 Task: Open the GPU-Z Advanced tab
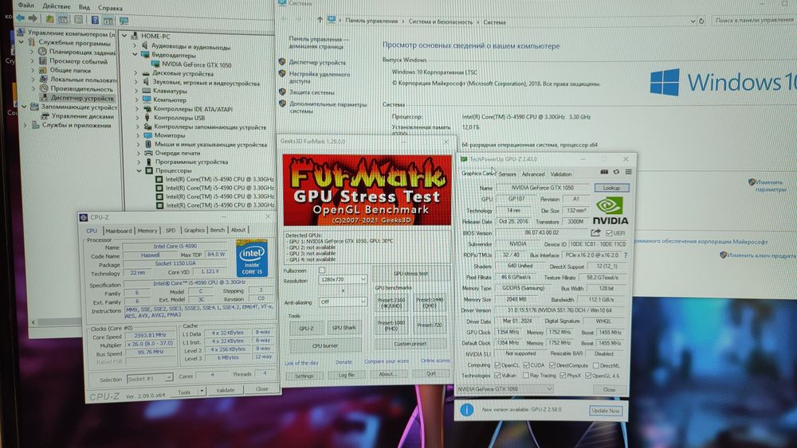coord(533,174)
